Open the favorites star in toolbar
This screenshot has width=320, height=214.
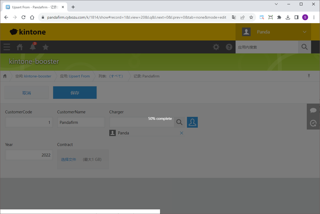46,47
